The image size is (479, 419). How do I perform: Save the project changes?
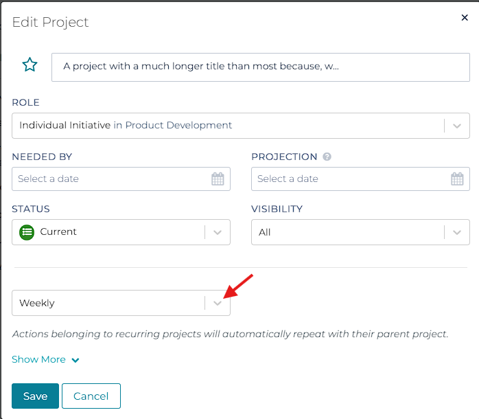pyautogui.click(x=35, y=396)
